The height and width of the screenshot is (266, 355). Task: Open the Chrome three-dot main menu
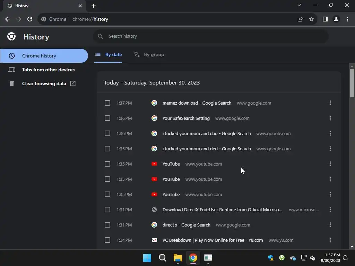(x=347, y=19)
